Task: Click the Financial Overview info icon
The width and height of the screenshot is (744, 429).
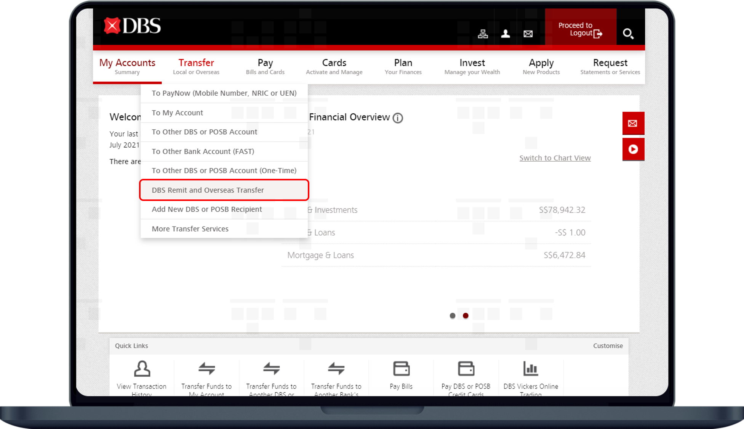Action: pos(398,118)
